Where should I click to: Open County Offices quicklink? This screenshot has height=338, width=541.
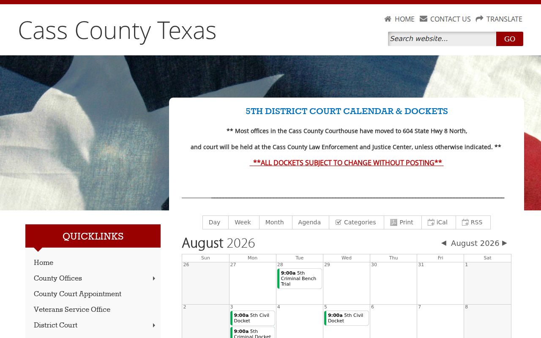(x=58, y=278)
